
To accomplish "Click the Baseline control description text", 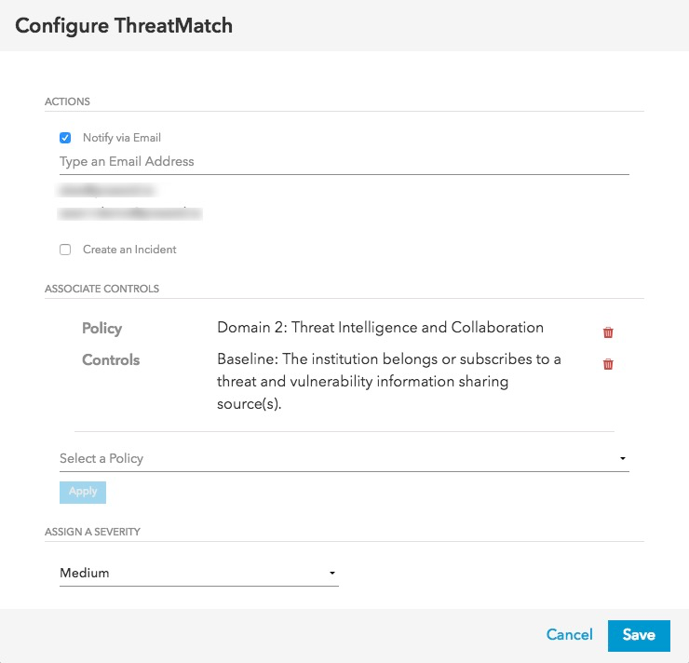I will (388, 382).
